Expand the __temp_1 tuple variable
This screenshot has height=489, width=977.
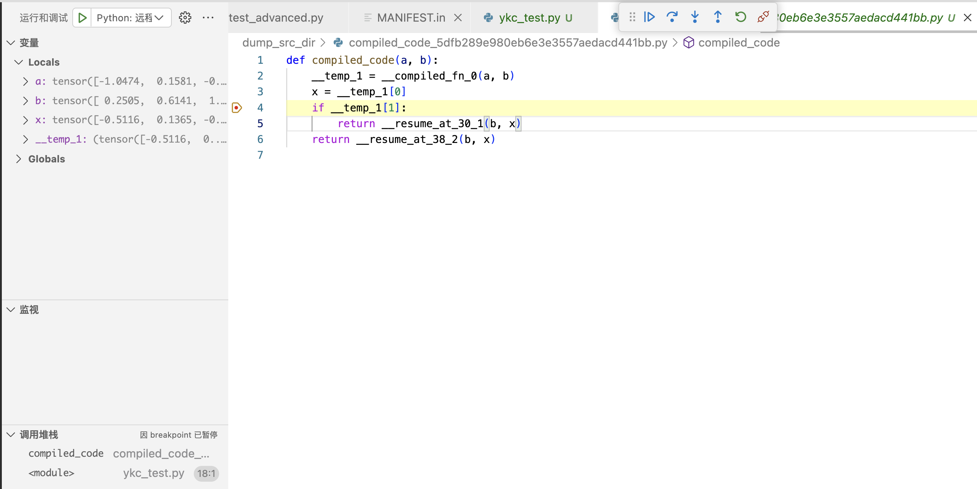[25, 139]
